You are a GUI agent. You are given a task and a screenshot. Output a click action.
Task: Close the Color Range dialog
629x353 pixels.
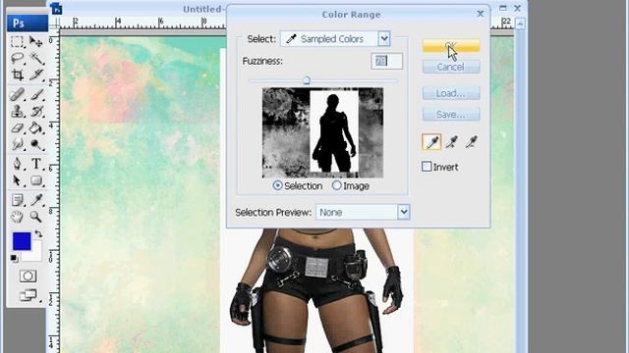(x=481, y=14)
